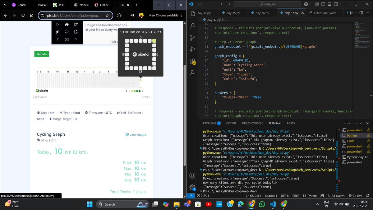Show hidden system tray icons

[317, 204]
